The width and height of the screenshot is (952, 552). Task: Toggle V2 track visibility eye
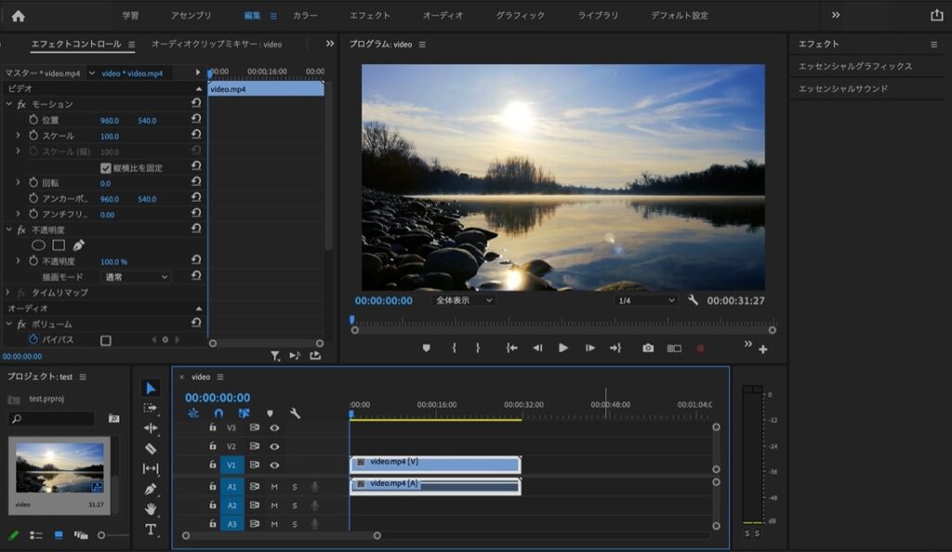pos(274,446)
